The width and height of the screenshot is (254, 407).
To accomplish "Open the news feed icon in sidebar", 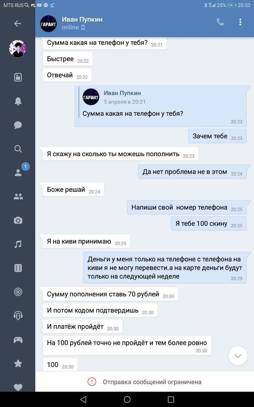I will [x=18, y=77].
